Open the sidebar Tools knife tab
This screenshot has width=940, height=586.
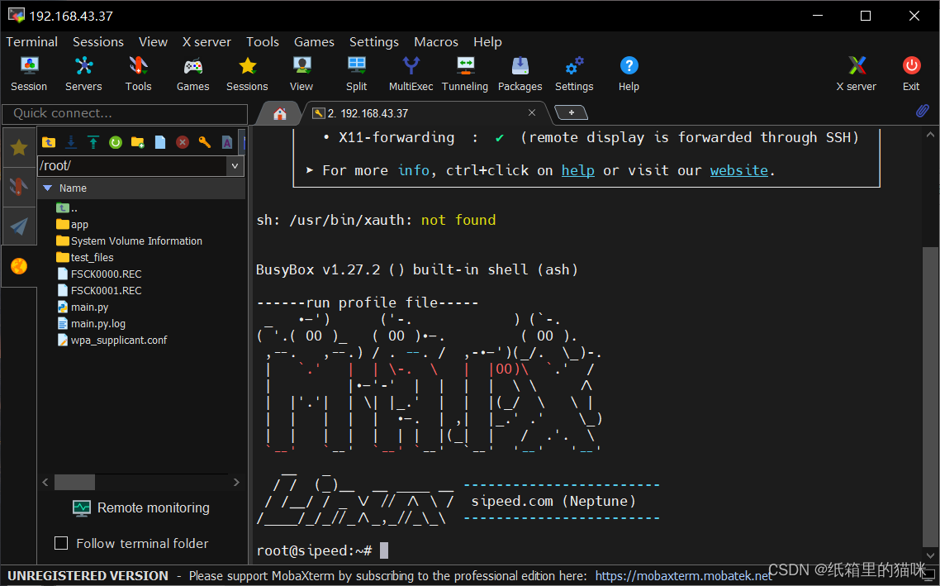click(19, 187)
